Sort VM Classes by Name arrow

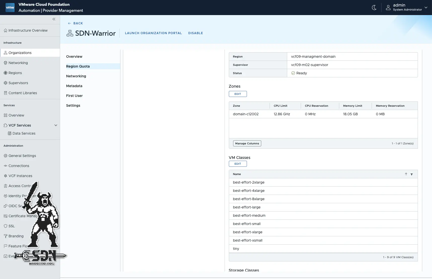point(406,174)
